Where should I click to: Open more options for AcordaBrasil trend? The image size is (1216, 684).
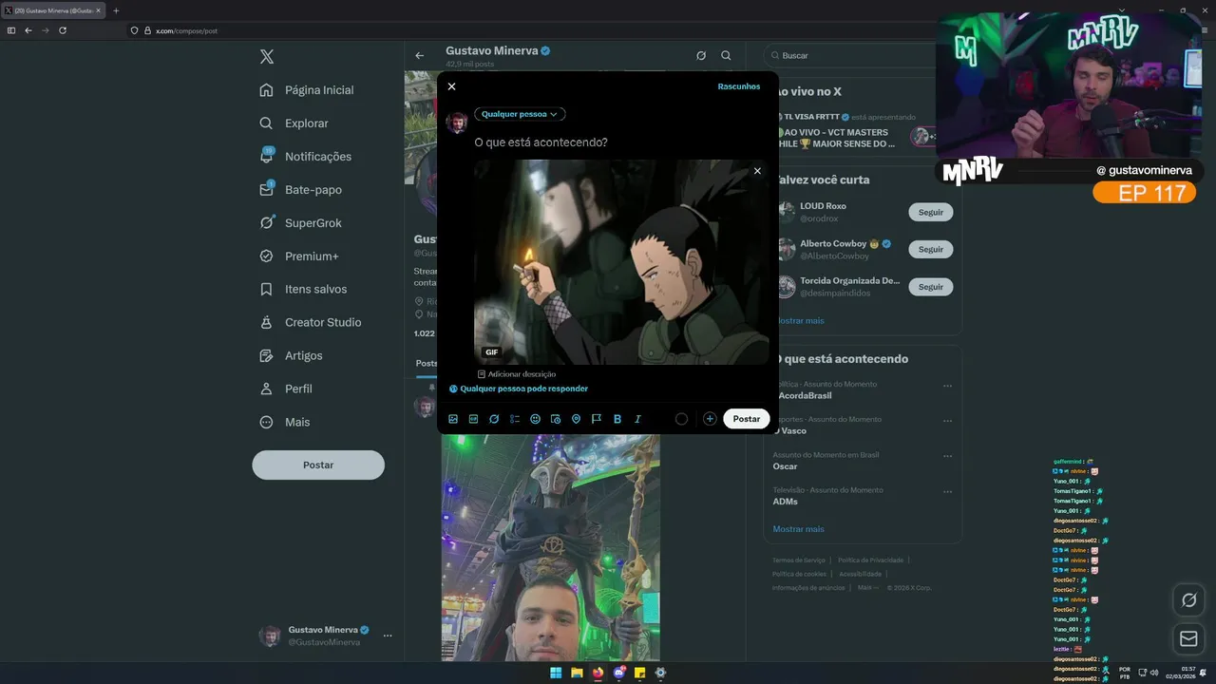(x=947, y=386)
